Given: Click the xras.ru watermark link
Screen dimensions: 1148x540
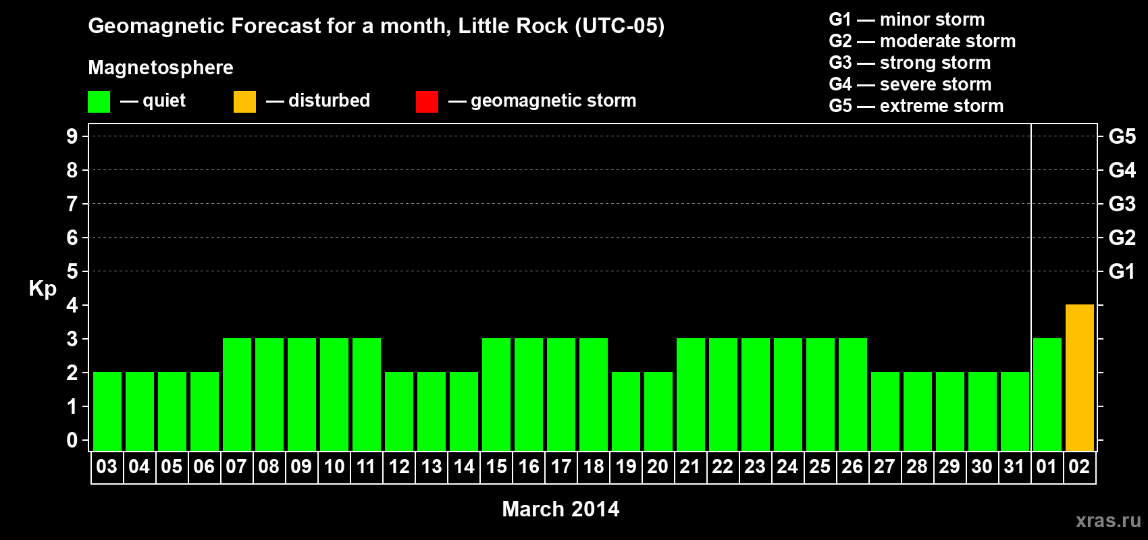Looking at the screenshot, I should pyautogui.click(x=1107, y=520).
